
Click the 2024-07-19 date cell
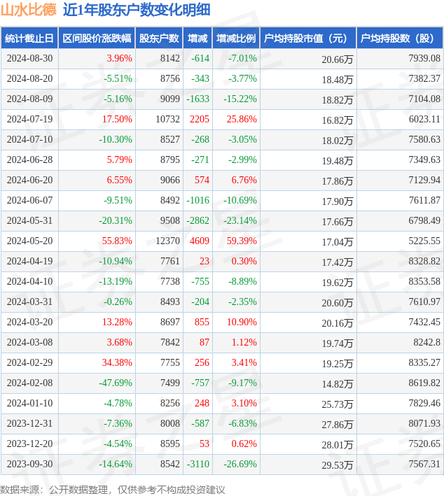(29, 120)
